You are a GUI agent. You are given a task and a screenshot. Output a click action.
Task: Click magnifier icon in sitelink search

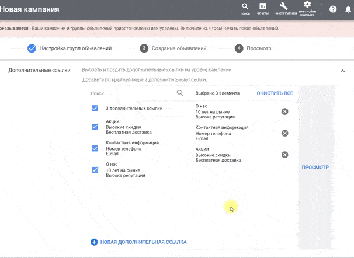tap(180, 93)
